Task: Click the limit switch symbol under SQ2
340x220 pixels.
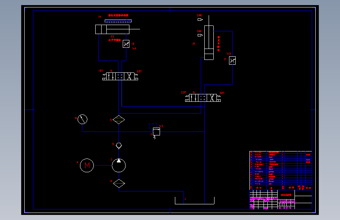Action: click(x=200, y=20)
